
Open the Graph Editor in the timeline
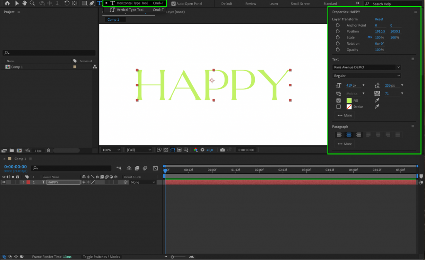pyautogui.click(x=156, y=168)
